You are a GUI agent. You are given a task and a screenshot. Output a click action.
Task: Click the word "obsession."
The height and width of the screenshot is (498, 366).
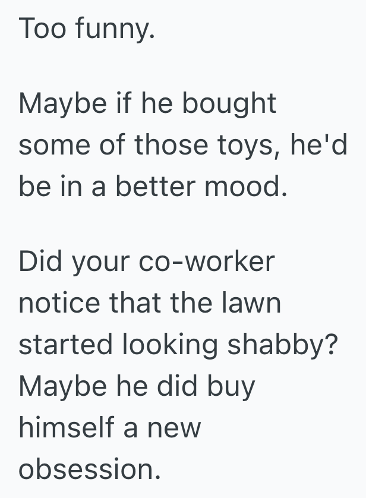[x=89, y=469]
